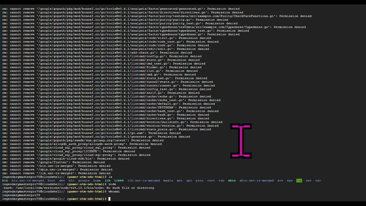Click the rm error line for 'stats_bsd.go'

coord(105,78)
